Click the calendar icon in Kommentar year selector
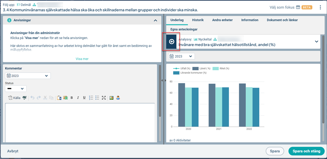 click(9, 76)
